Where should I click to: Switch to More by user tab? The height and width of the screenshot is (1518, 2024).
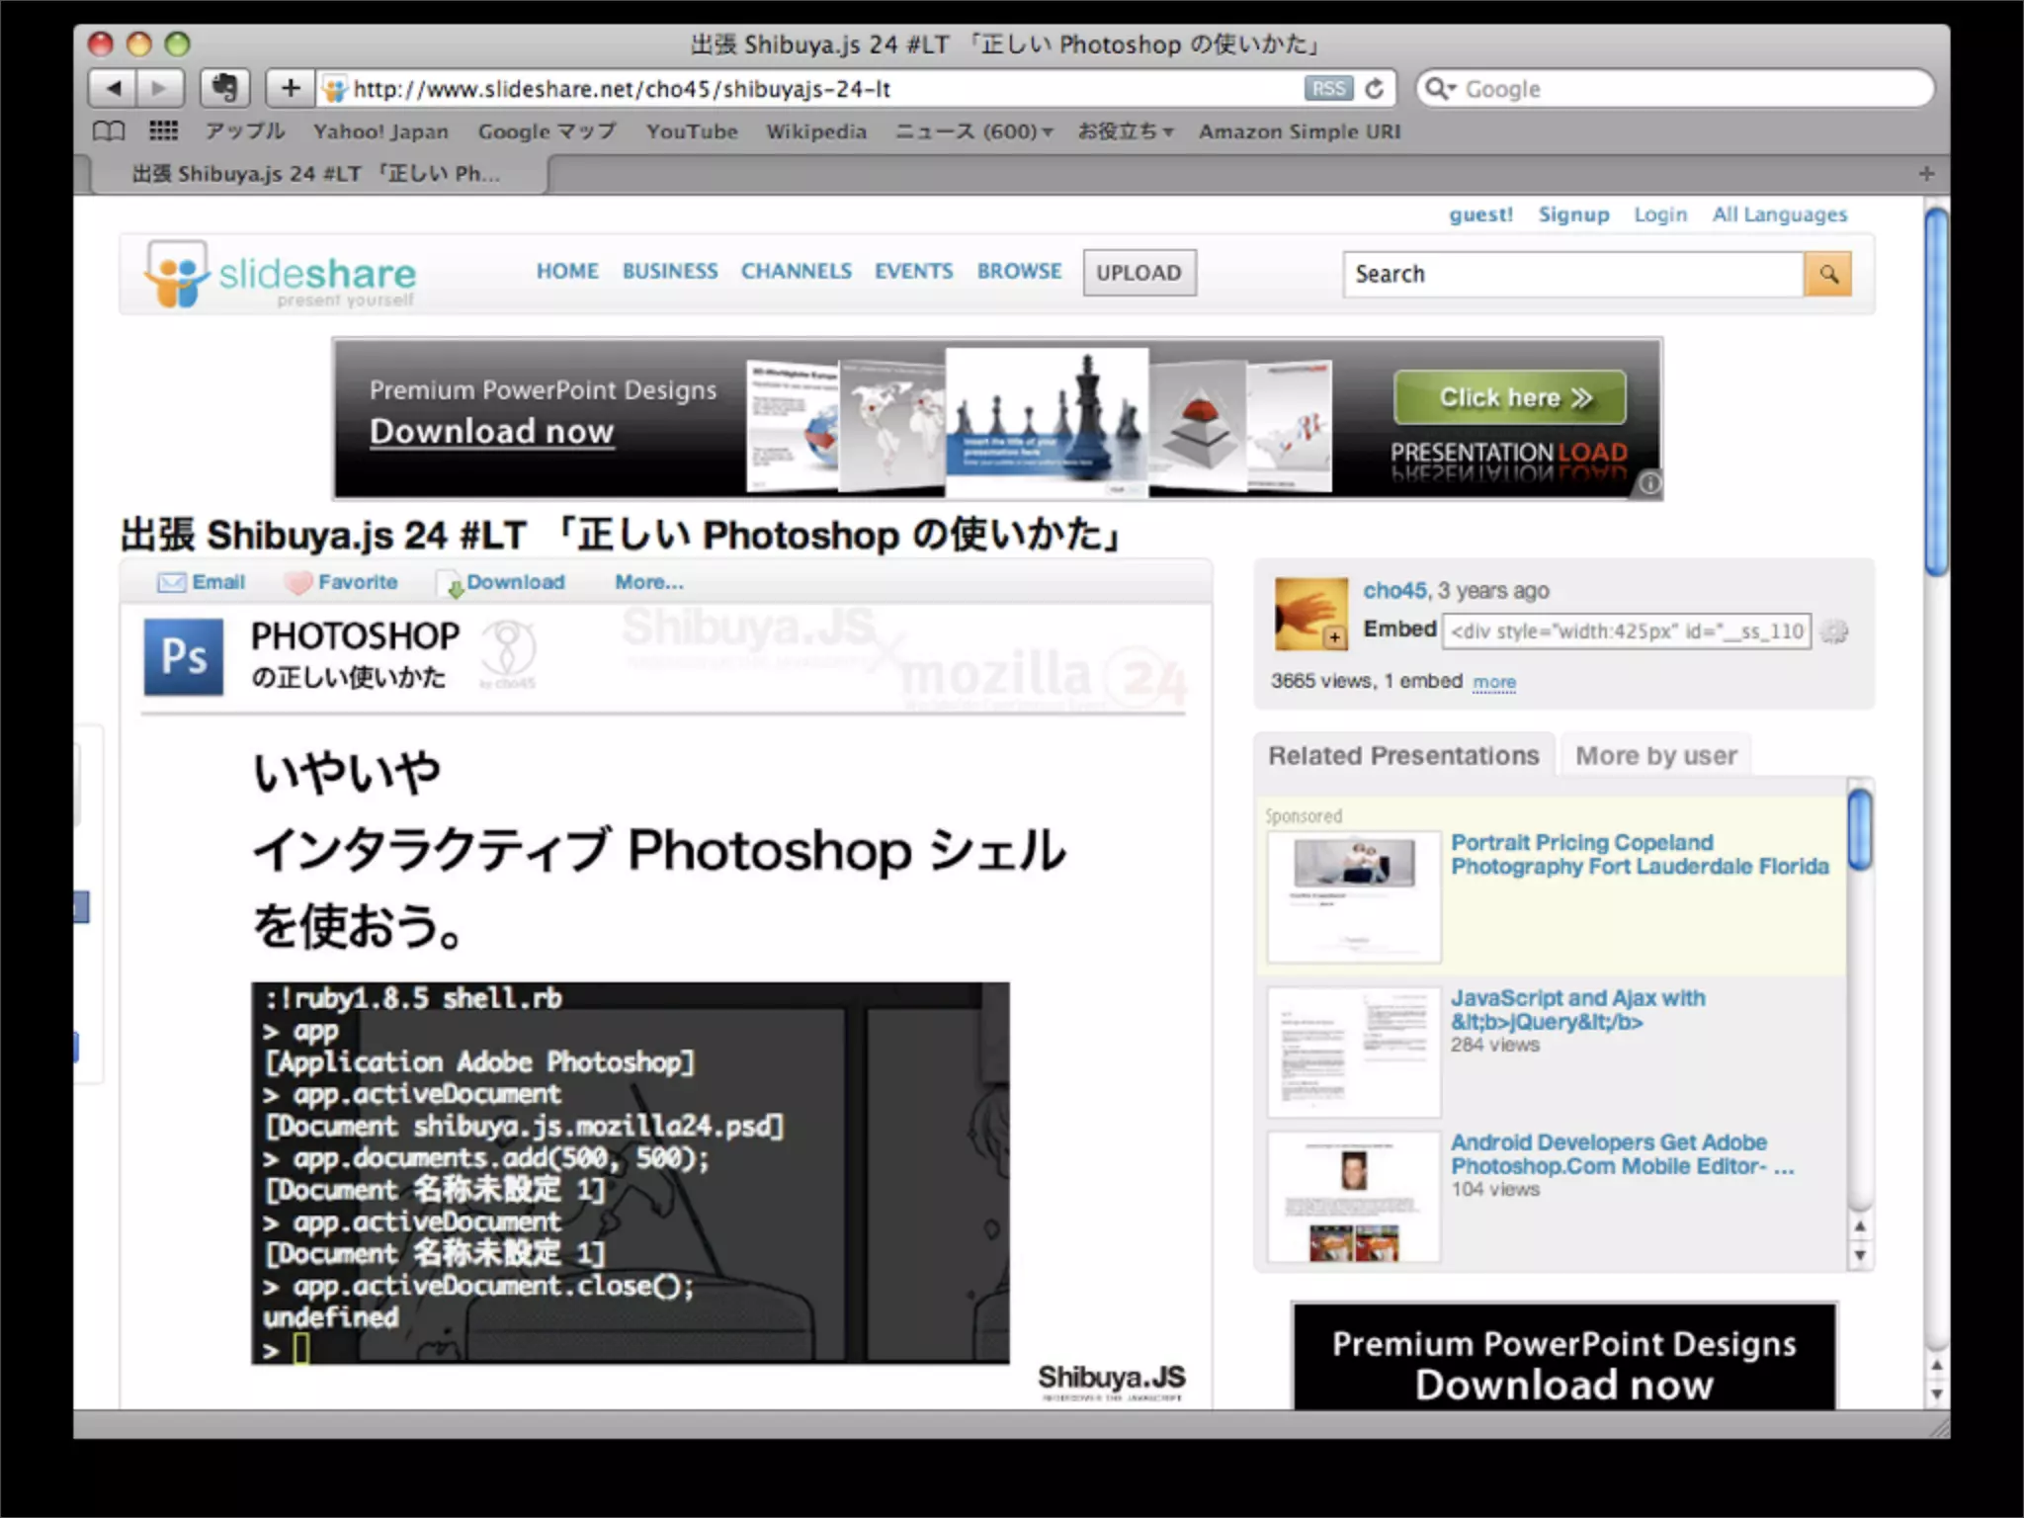1655,756
